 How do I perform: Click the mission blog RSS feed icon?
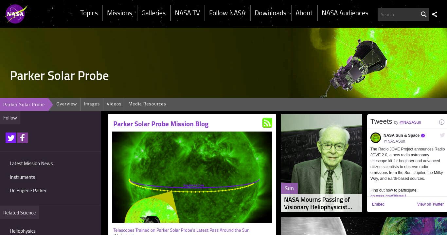[x=267, y=123]
